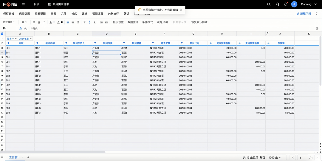322x161 pixels.
Task: Switch to the 工作表1 sheet tab
Action: click(x=14, y=157)
